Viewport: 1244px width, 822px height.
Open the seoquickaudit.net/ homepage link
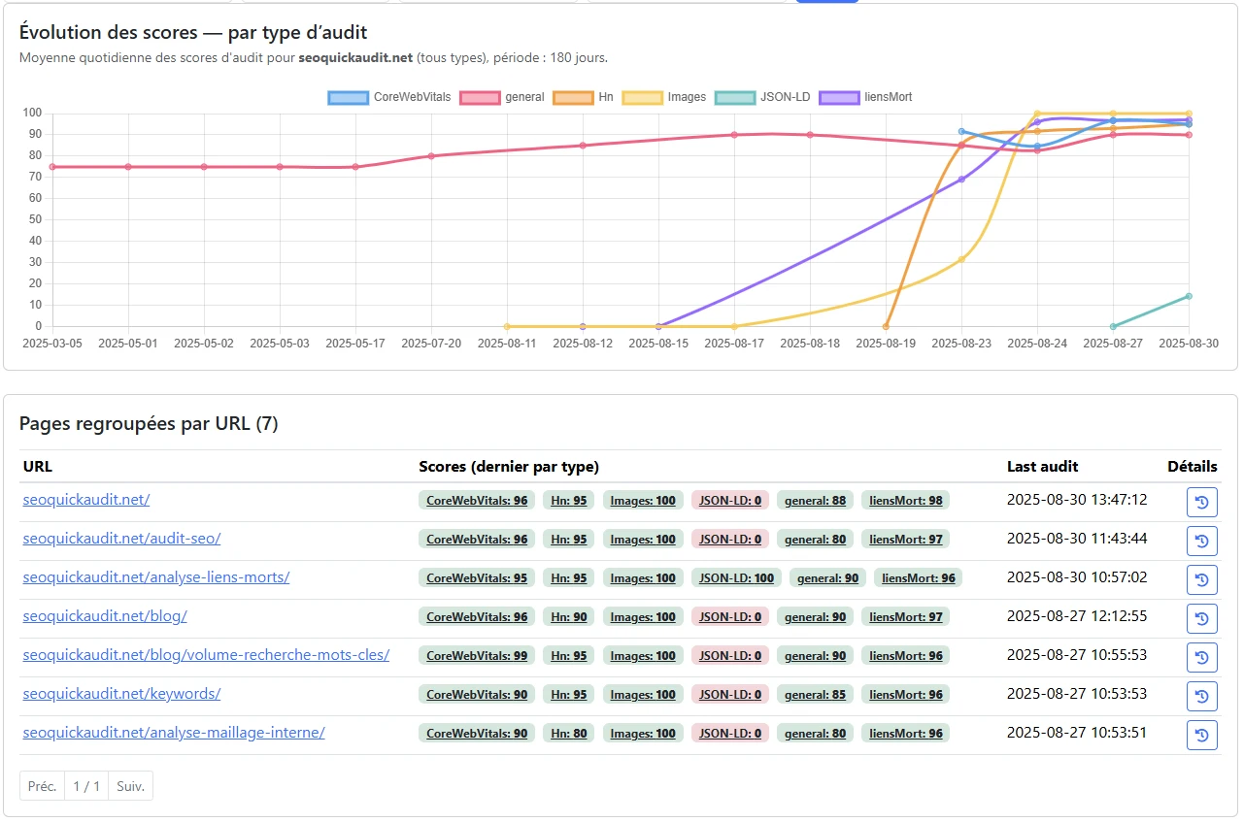[85, 500]
